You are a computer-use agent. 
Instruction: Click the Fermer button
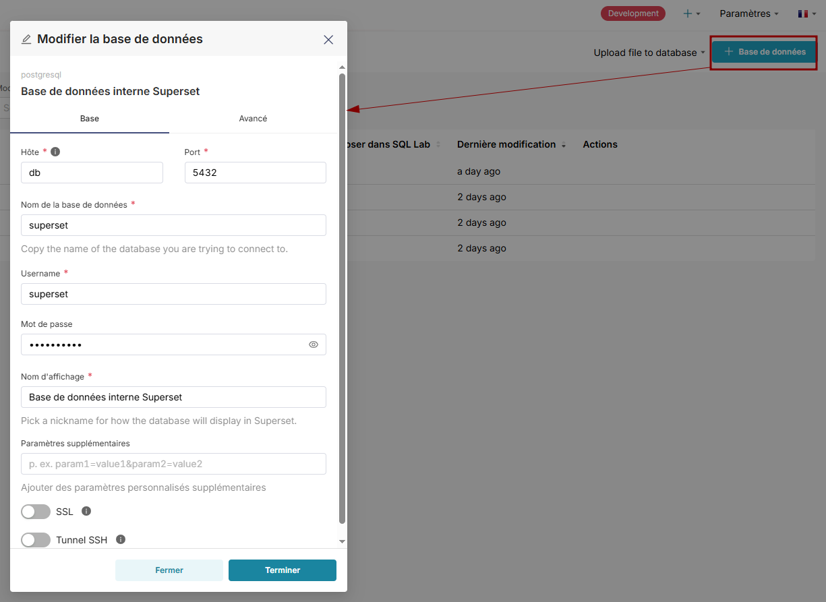169,570
